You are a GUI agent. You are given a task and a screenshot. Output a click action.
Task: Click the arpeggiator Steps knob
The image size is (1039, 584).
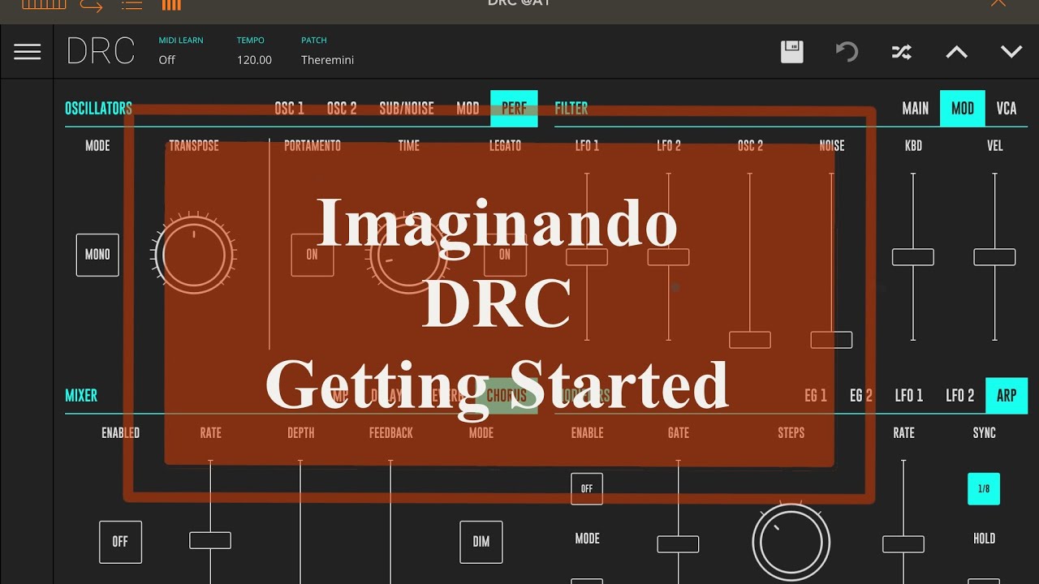[791, 542]
